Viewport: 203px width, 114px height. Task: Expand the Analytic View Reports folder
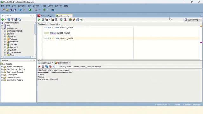[2, 67]
